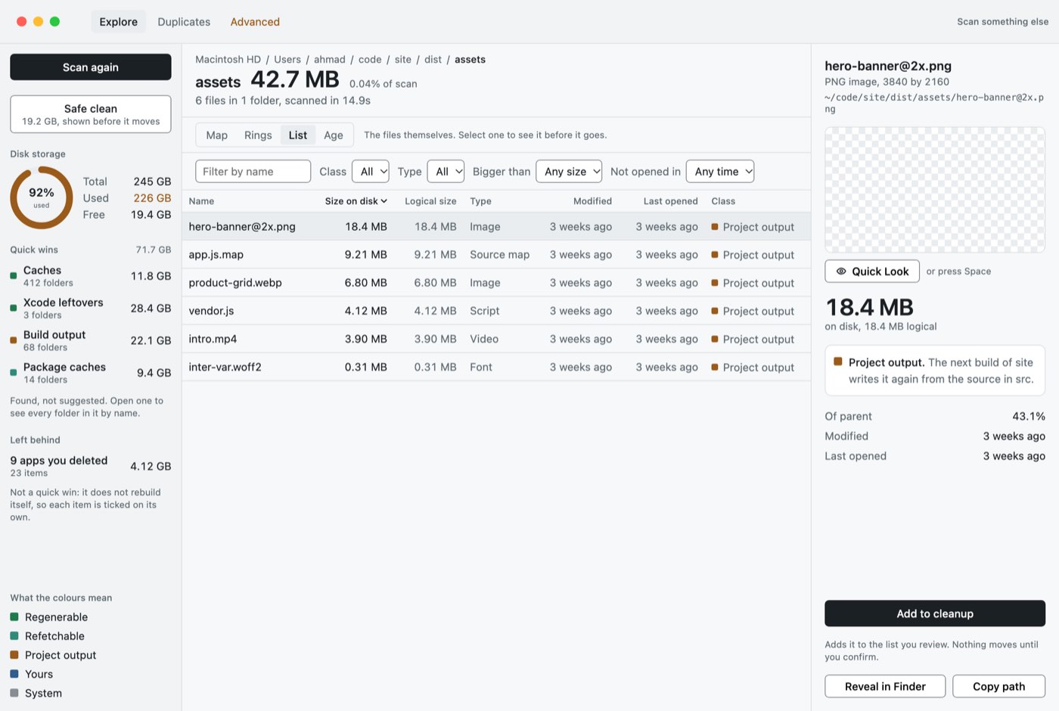Click the 92% used disk storage ring
Image resolution: width=1059 pixels, height=711 pixels.
click(x=42, y=198)
